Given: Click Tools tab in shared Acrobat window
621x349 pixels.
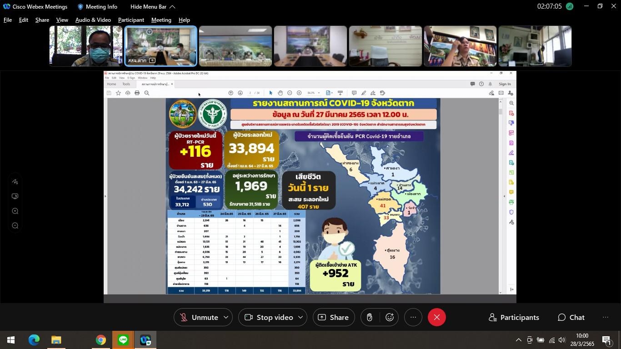Looking at the screenshot, I should pyautogui.click(x=126, y=84).
